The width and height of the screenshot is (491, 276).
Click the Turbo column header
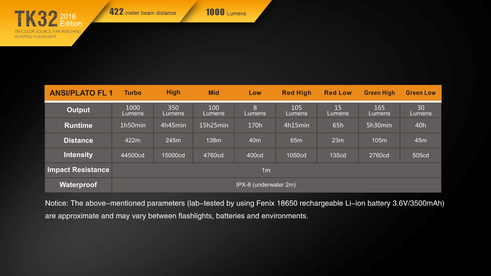[133, 93]
